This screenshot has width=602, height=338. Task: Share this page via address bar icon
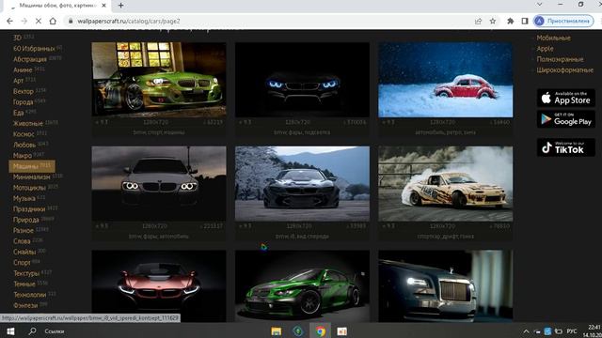coord(478,21)
